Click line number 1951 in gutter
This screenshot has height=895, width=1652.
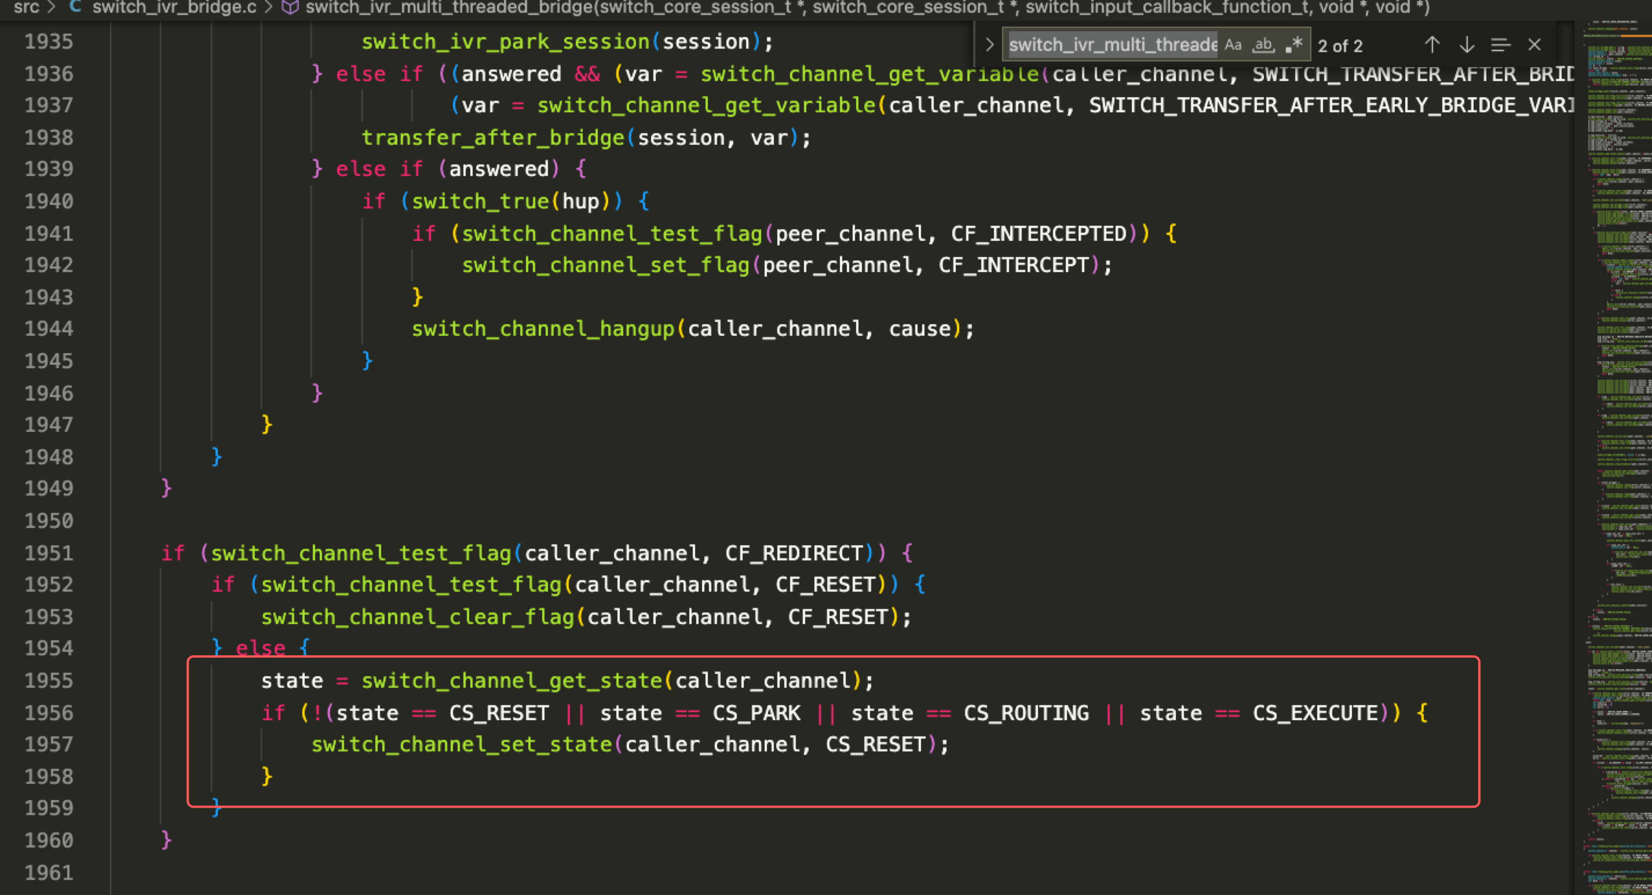49,553
